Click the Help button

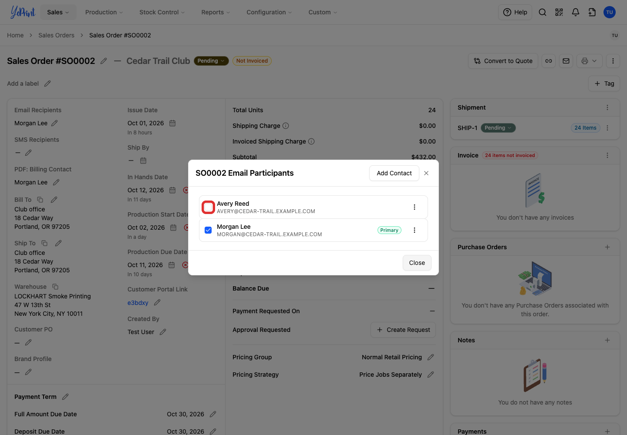[x=515, y=12]
